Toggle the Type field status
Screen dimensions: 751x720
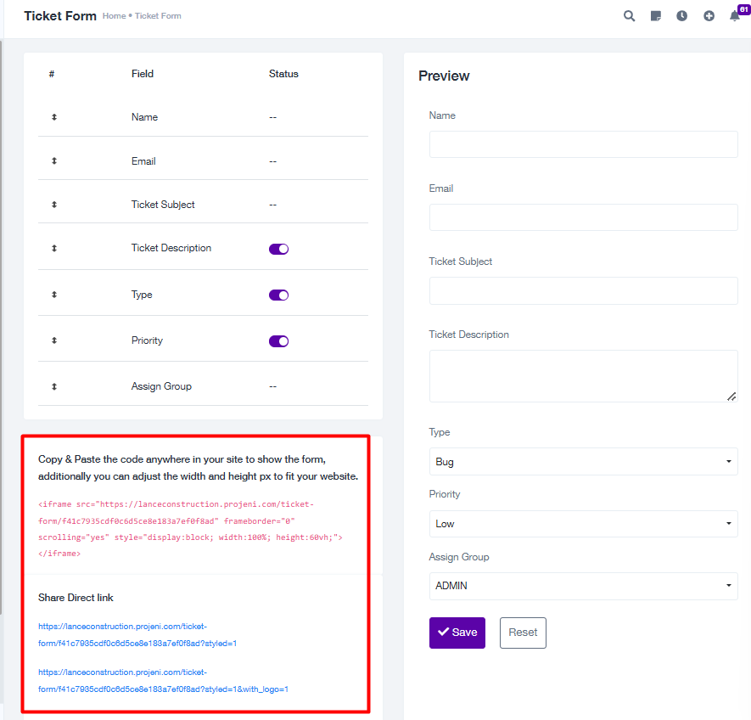(x=278, y=295)
